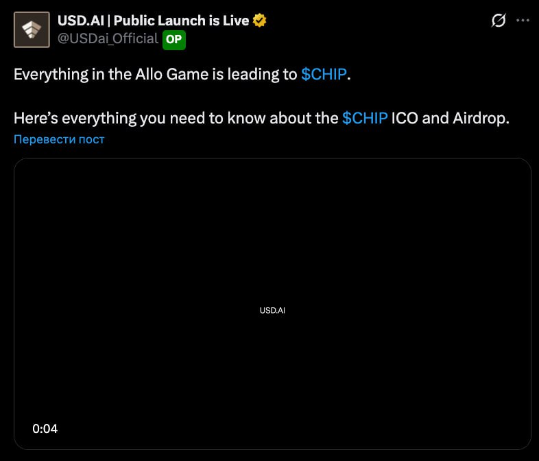Open the USD.AI profile avatar
The height and width of the screenshot is (461, 539).
32,29
